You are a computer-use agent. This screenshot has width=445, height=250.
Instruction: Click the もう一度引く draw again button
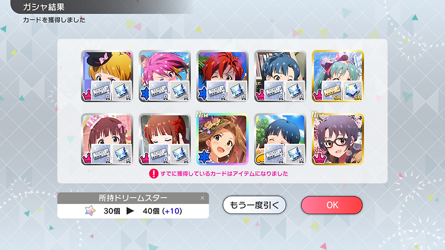(x=254, y=205)
